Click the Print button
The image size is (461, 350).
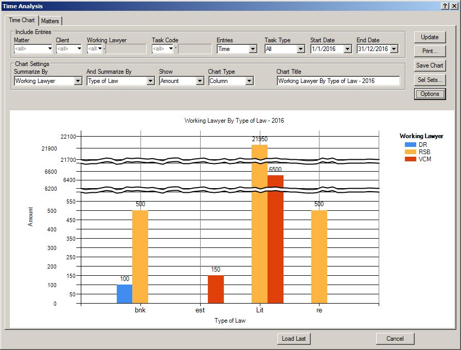pos(430,51)
